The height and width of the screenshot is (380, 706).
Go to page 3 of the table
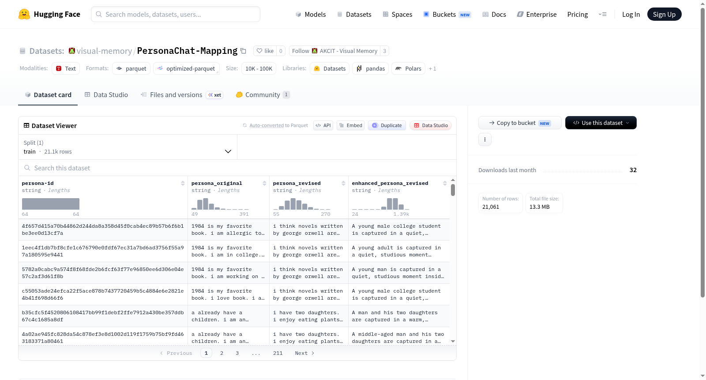[237, 353]
